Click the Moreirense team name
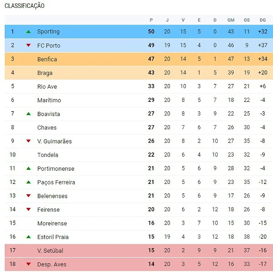This screenshot has width=273, height=272. (52, 223)
